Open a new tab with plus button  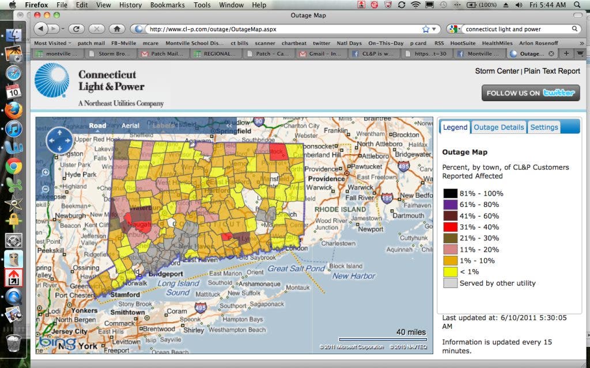coord(566,53)
